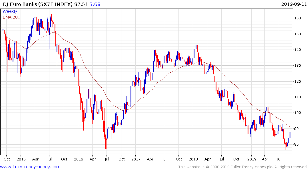
Task: Click the 'Weekly' interval label
Action: click(10, 11)
